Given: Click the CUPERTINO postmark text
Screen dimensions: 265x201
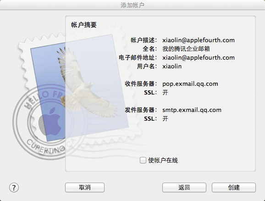Looking at the screenshot, I should (x=46, y=147).
